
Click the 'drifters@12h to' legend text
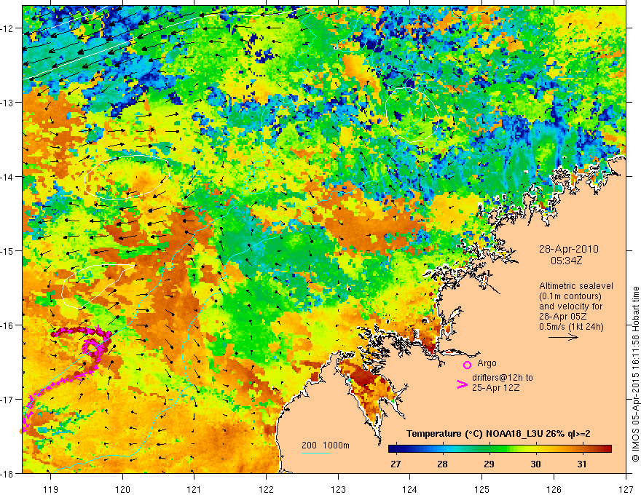(x=503, y=378)
